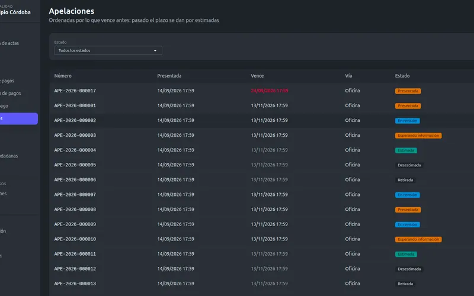474x296 pixels.
Task: Click Oficina in APE-2026-000017 row
Action: 353,91
